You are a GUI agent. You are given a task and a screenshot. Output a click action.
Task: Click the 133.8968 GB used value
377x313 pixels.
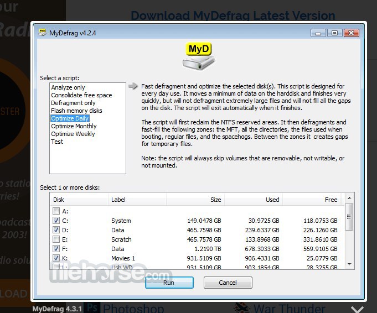pos(262,239)
